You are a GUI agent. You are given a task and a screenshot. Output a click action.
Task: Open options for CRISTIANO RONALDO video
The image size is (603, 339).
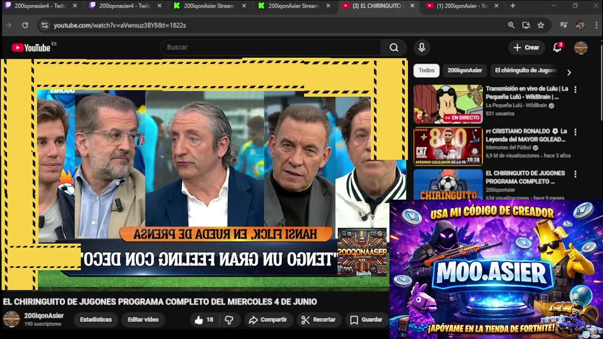point(575,132)
